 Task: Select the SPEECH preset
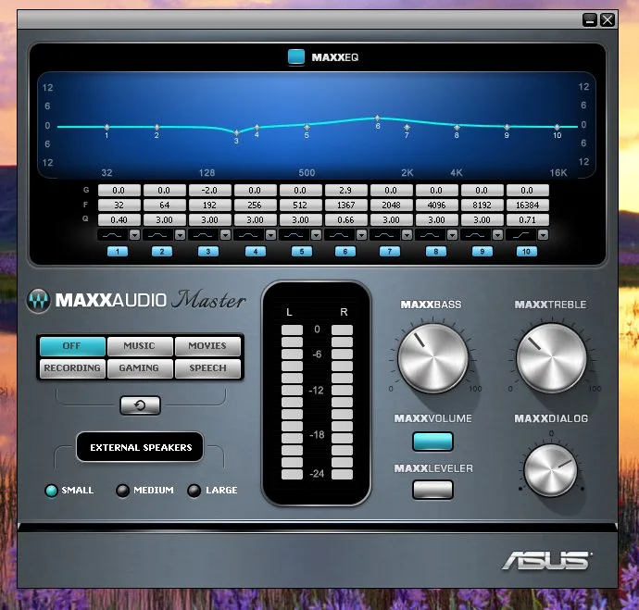coord(207,368)
